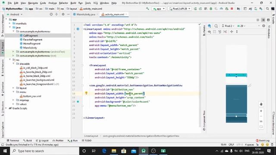The width and height of the screenshot is (276, 155).
Task: Switch to the activity_main.xml tab
Action: (114, 14)
